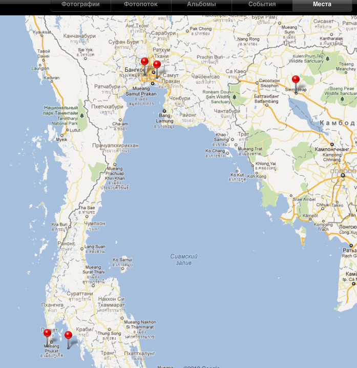Click the Roneam Doun Sam sanctuary tree icon

[234, 96]
